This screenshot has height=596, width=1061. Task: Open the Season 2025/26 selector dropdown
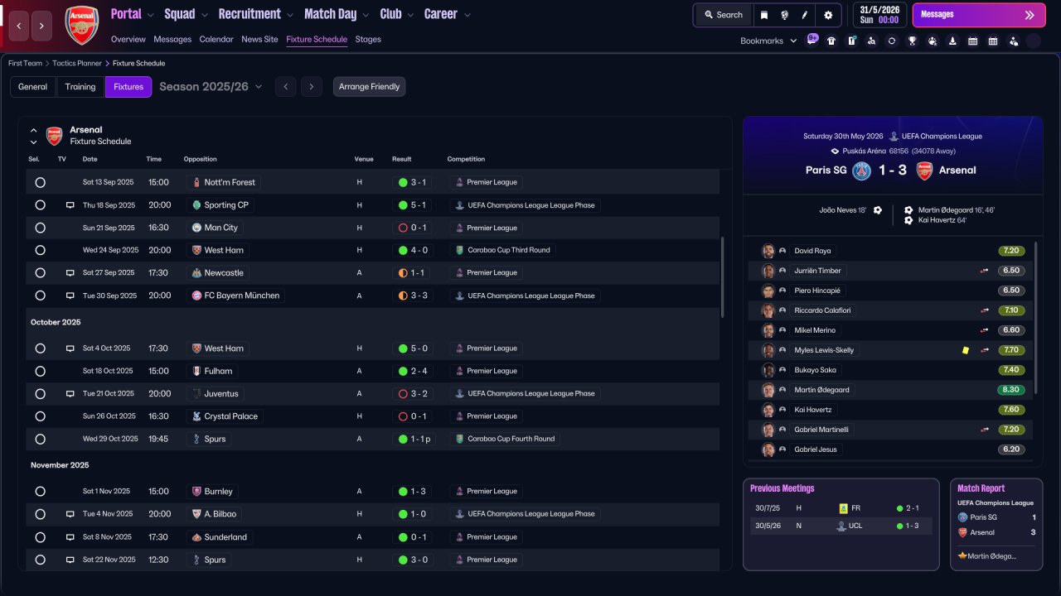tap(211, 87)
